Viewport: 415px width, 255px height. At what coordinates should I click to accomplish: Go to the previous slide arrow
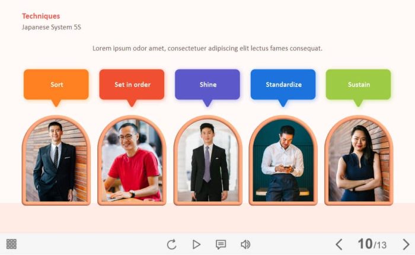tap(339, 244)
